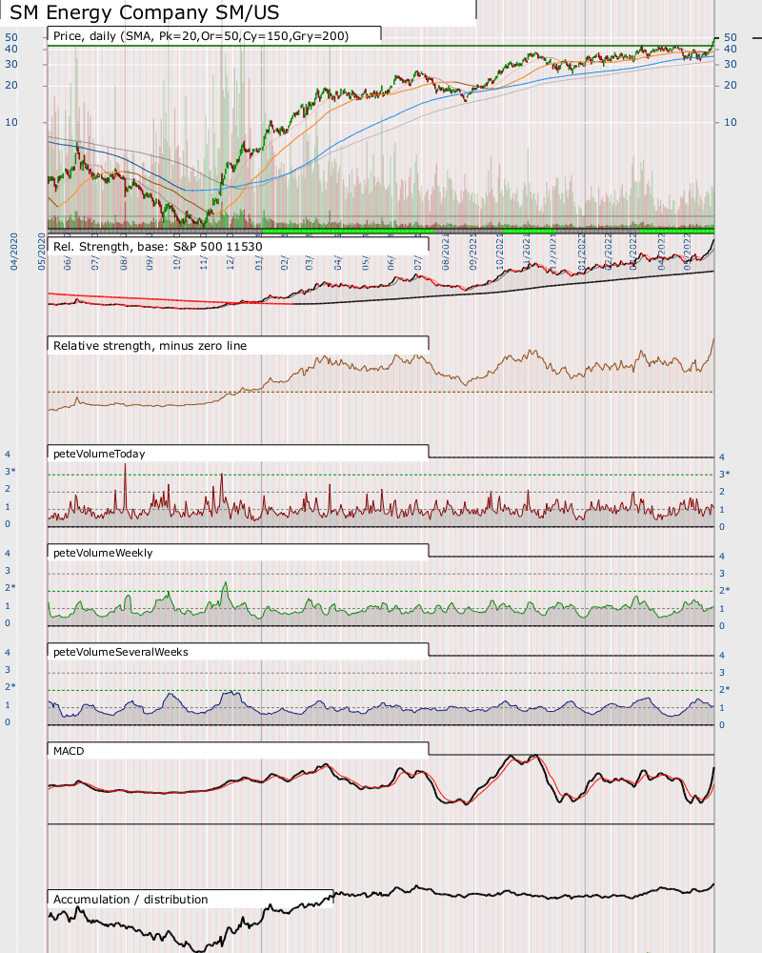Select the 30 value on left price axis
762x953 pixels.
[x=11, y=64]
